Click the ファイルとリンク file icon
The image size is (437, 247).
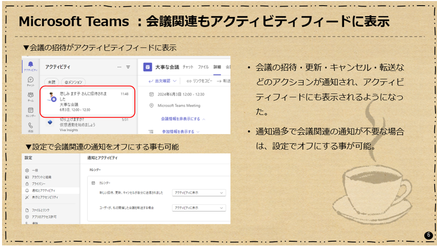[27, 210]
